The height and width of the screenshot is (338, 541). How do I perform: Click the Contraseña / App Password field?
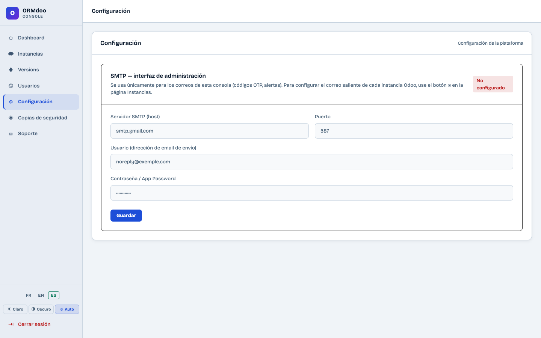[x=312, y=193]
